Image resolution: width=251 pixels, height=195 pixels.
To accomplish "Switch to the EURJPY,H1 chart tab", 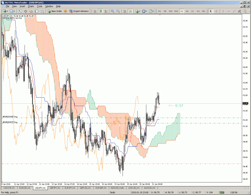I will click(x=70, y=188).
